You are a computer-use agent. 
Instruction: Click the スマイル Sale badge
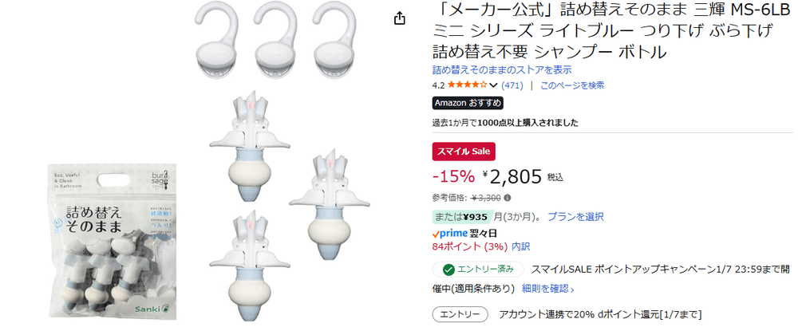pos(464,151)
